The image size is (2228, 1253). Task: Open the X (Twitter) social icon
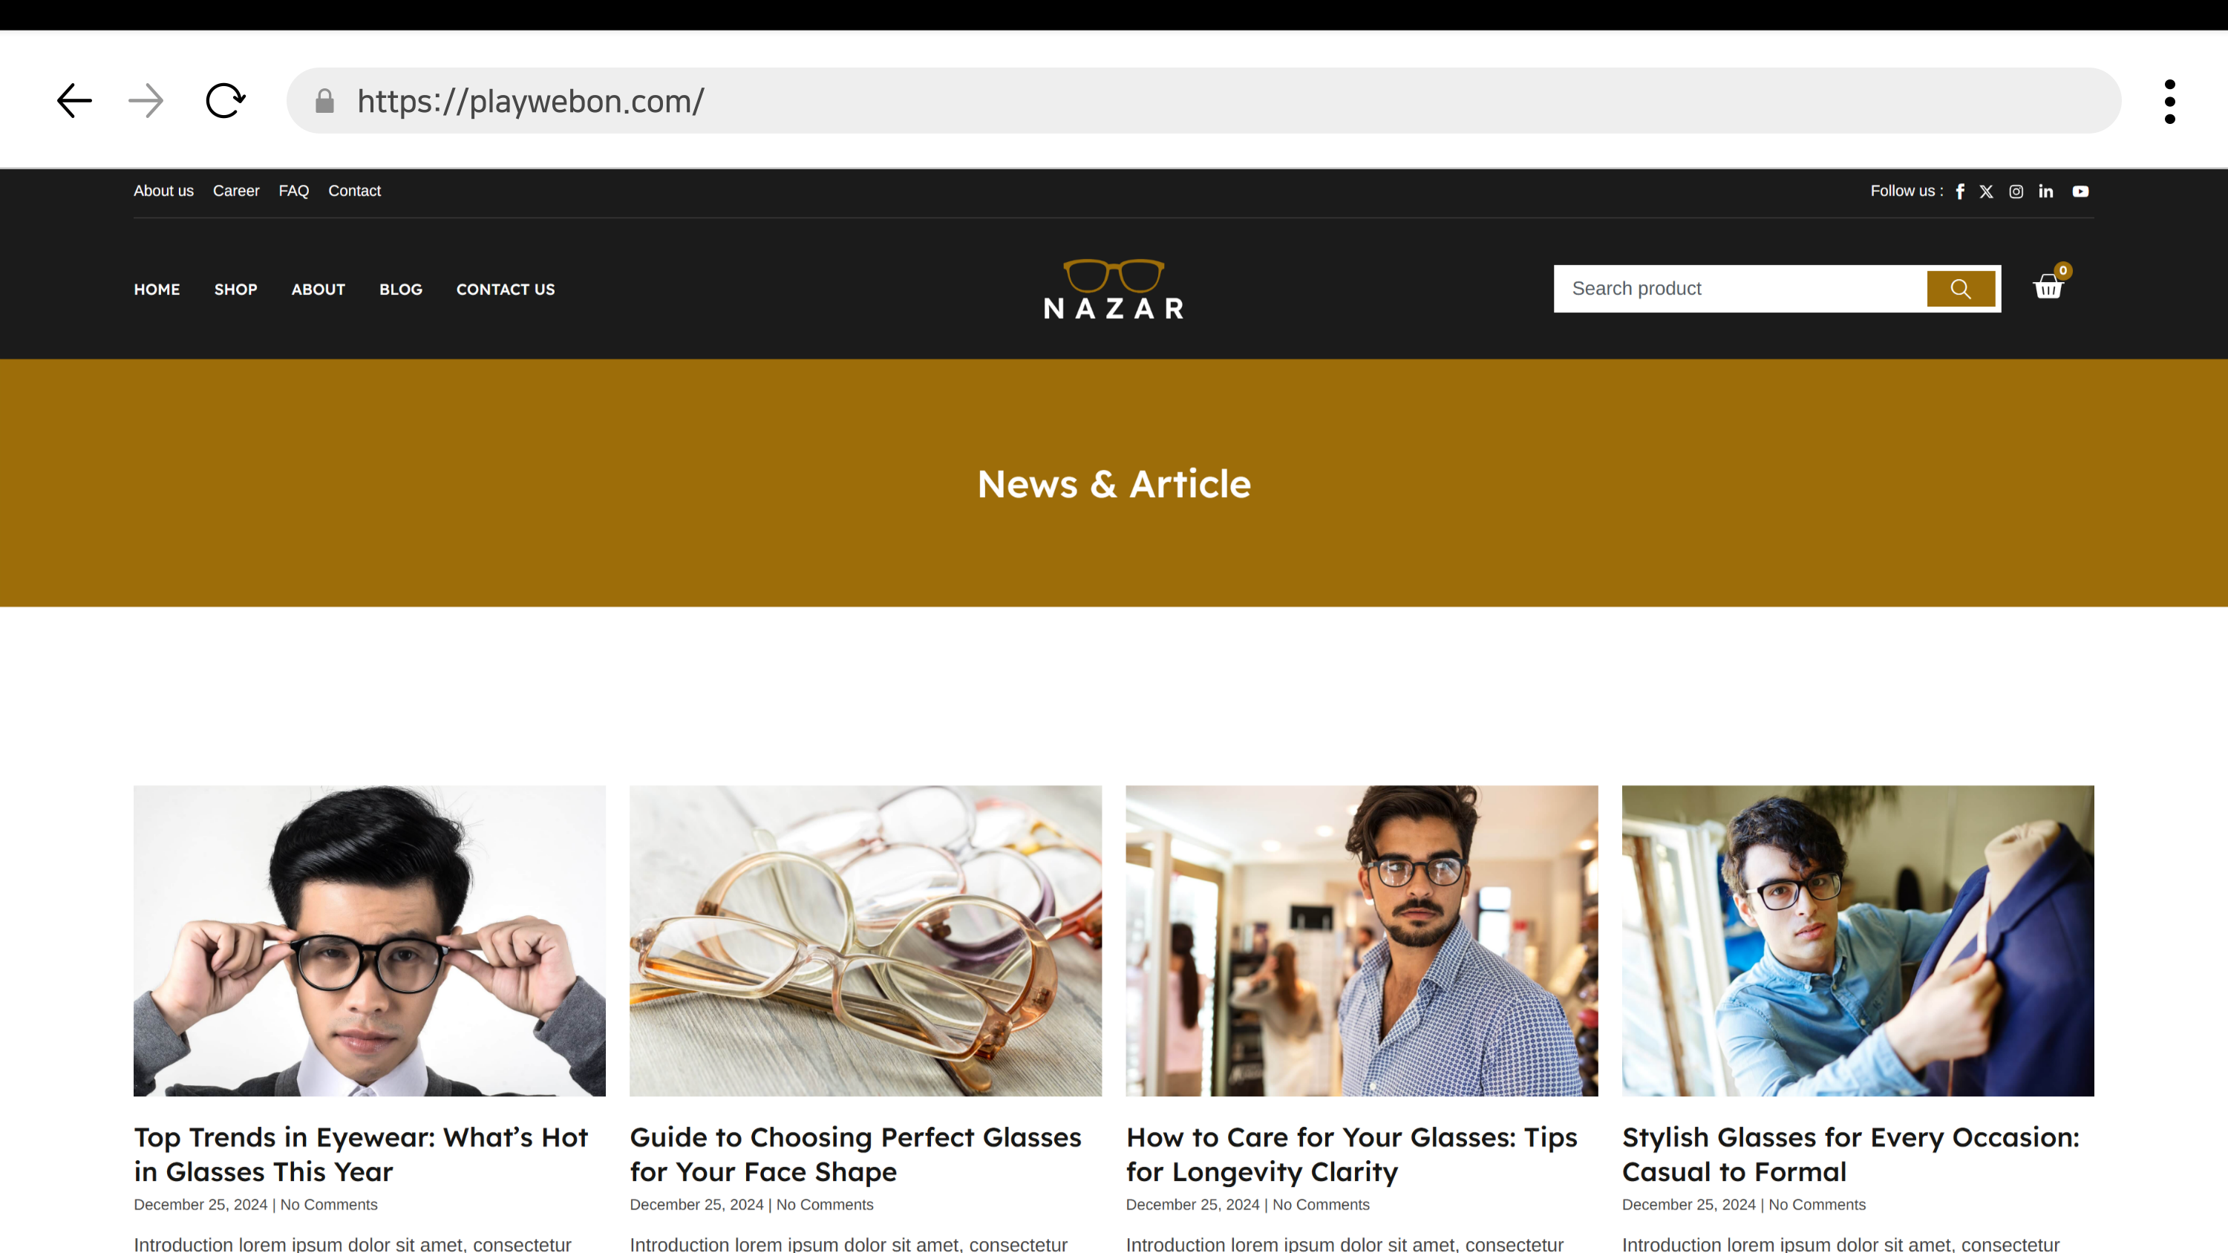(1987, 192)
